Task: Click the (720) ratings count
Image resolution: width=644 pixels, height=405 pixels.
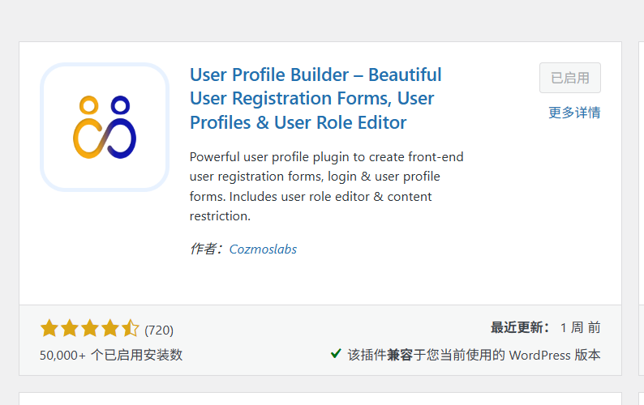Action: pyautogui.click(x=159, y=330)
